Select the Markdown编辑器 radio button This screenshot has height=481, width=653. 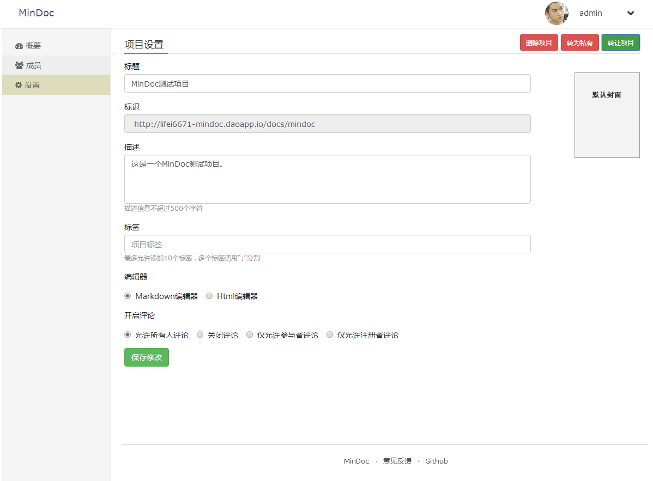(x=128, y=296)
